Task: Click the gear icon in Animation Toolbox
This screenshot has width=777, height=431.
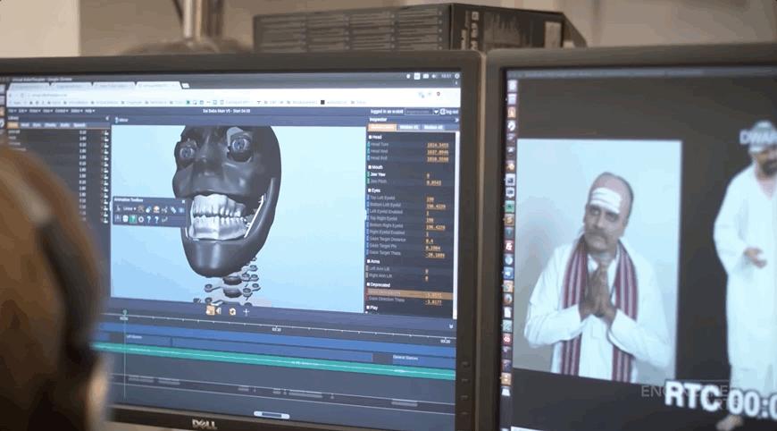Action: click(x=141, y=219)
